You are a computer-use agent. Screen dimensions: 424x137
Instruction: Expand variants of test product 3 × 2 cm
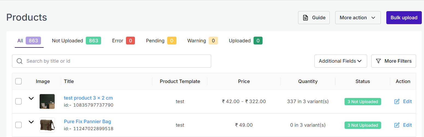point(31,98)
